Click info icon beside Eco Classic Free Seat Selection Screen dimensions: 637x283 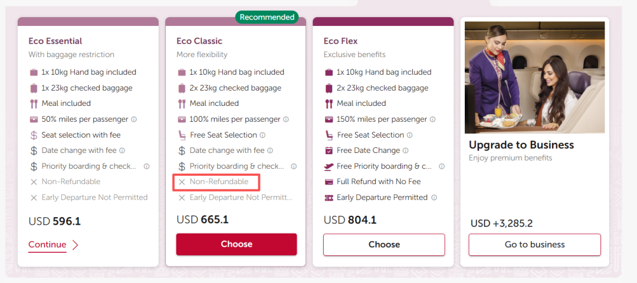point(263,135)
